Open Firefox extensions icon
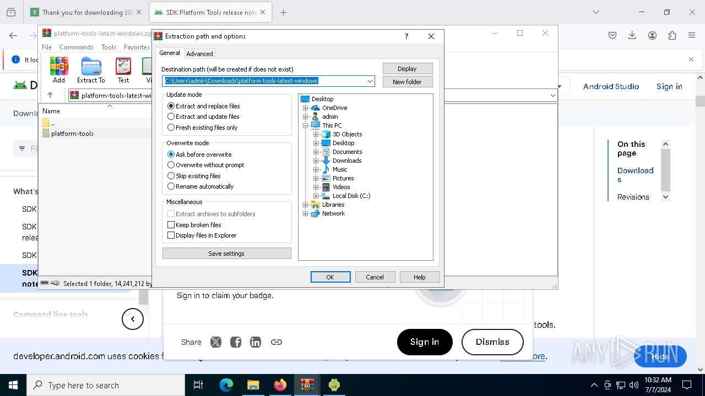705x396 pixels. click(x=672, y=35)
